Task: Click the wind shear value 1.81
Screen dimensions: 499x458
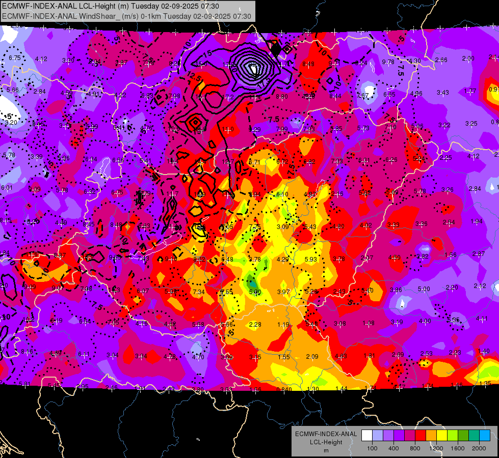Action: tap(370, 356)
